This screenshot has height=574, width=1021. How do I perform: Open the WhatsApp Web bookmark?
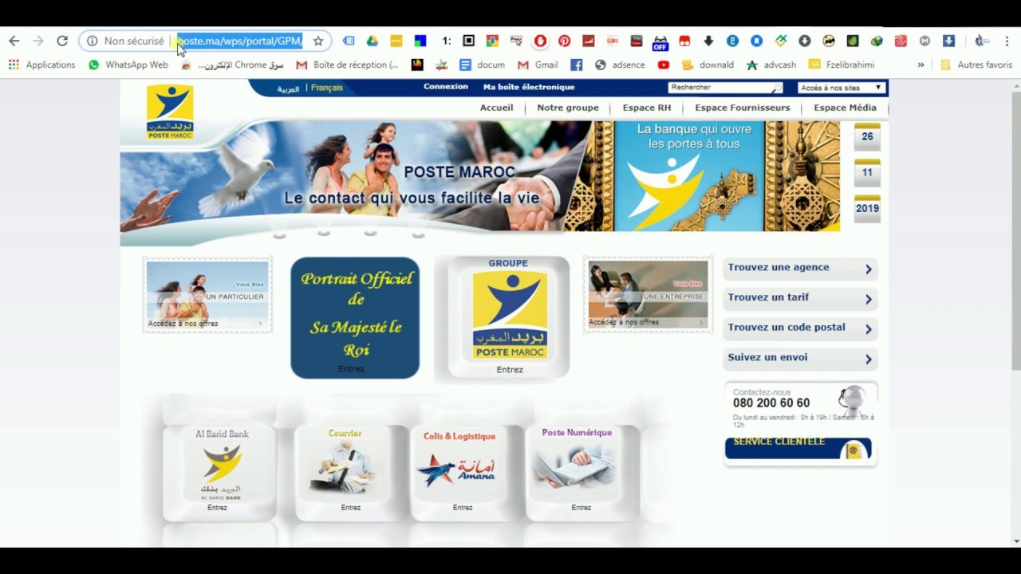(128, 65)
